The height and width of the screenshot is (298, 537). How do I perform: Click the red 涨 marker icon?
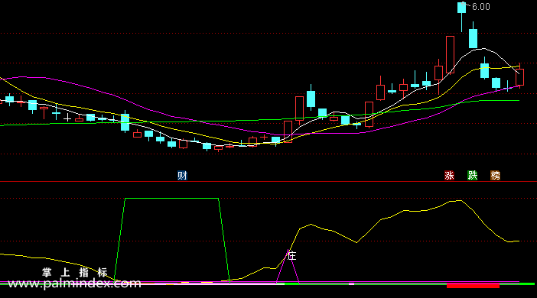point(449,176)
